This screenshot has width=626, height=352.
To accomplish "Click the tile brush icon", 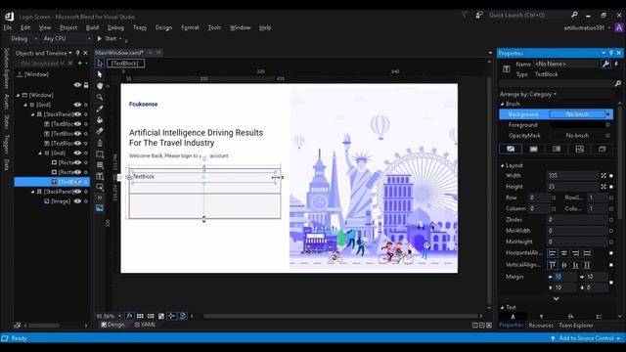I will click(579, 149).
